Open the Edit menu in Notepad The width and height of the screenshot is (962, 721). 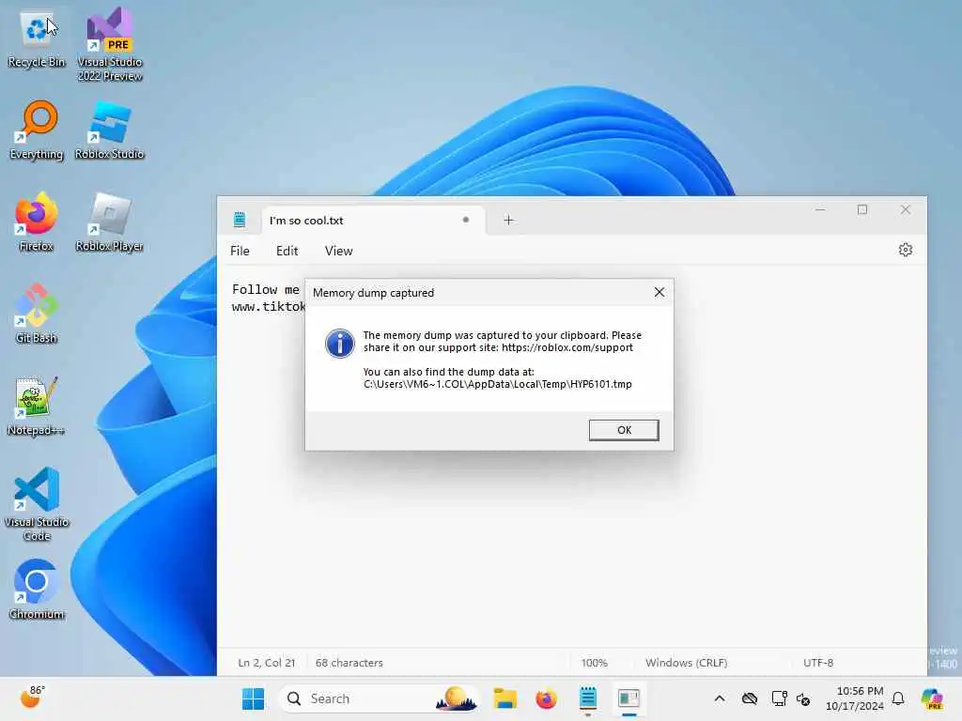(287, 251)
